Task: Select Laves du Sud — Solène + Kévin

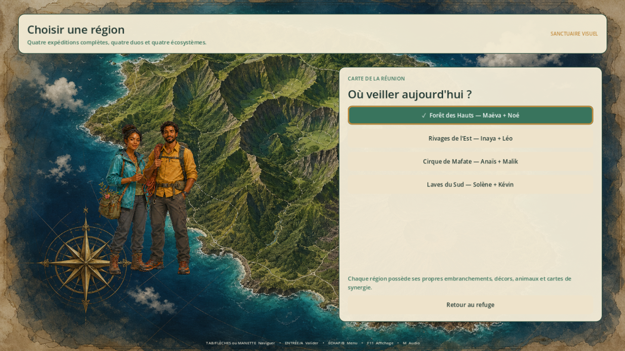Action: pyautogui.click(x=470, y=185)
